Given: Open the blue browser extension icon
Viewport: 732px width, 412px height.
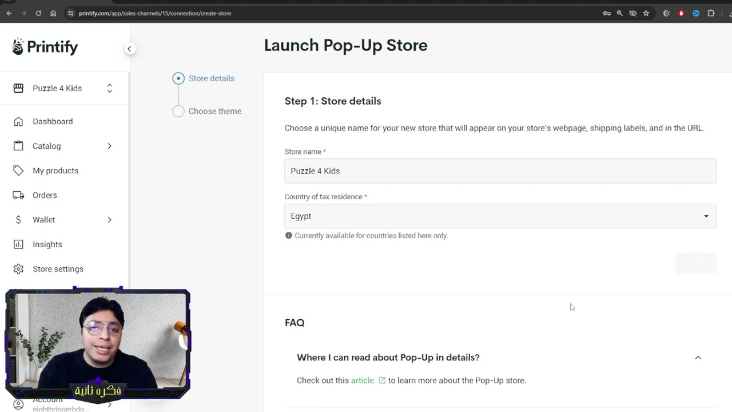Looking at the screenshot, I should pyautogui.click(x=696, y=13).
